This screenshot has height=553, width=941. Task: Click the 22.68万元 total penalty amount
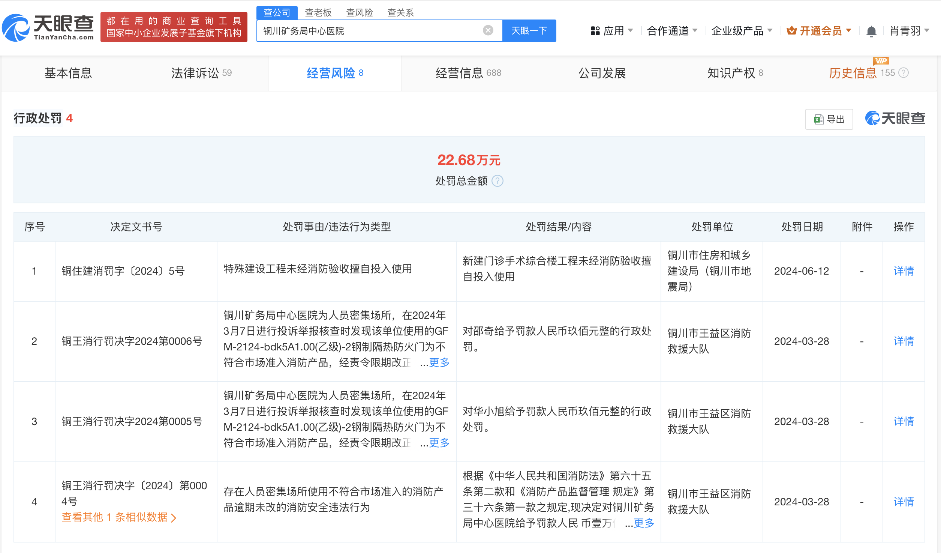[x=469, y=160]
